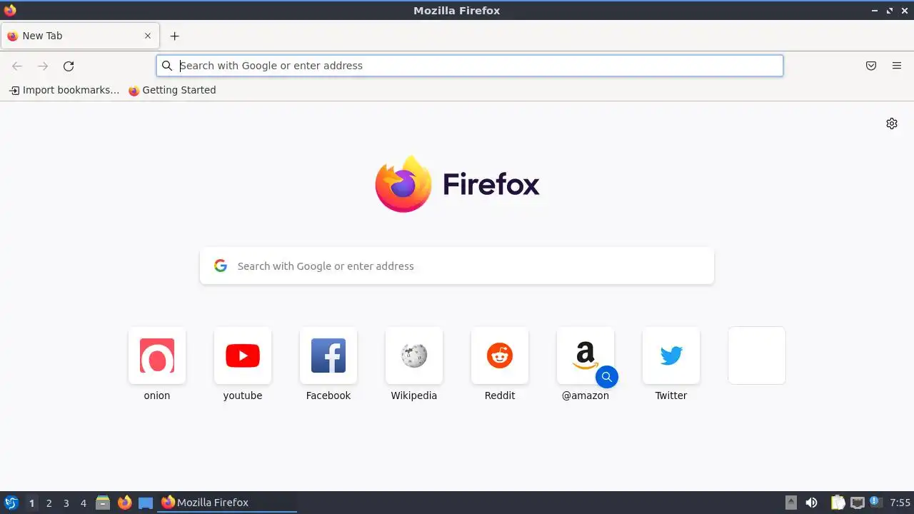914x514 pixels.
Task: Launch file manager from taskbar
Action: (x=103, y=503)
